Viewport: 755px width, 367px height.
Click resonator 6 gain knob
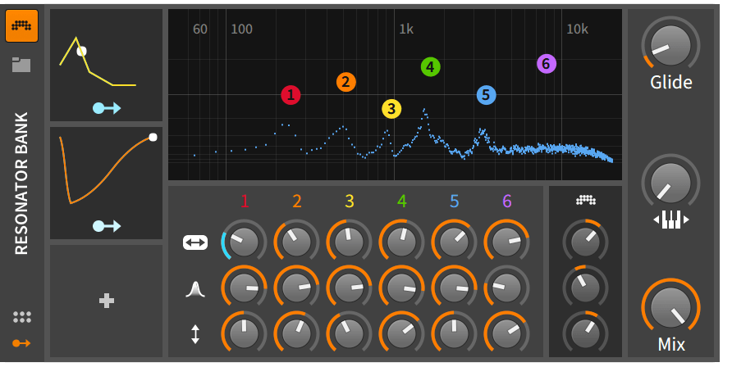tap(506, 334)
